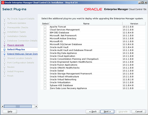The height and width of the screenshot is (115, 148).
Task: Click the Version column header
Action: point(134,23)
